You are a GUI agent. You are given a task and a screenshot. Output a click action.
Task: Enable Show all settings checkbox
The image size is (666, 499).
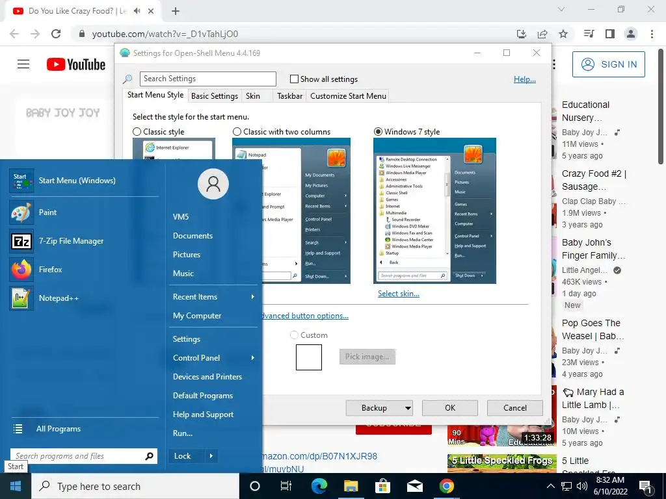pos(294,79)
